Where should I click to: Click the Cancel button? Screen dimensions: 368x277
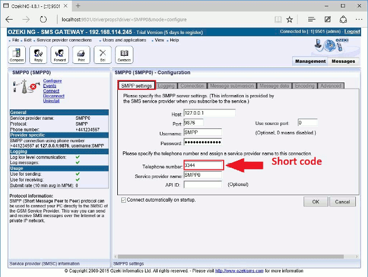(343, 202)
